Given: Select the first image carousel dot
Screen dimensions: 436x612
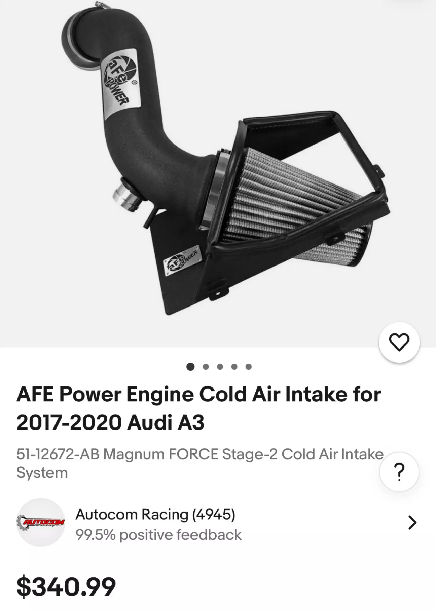Looking at the screenshot, I should [190, 366].
